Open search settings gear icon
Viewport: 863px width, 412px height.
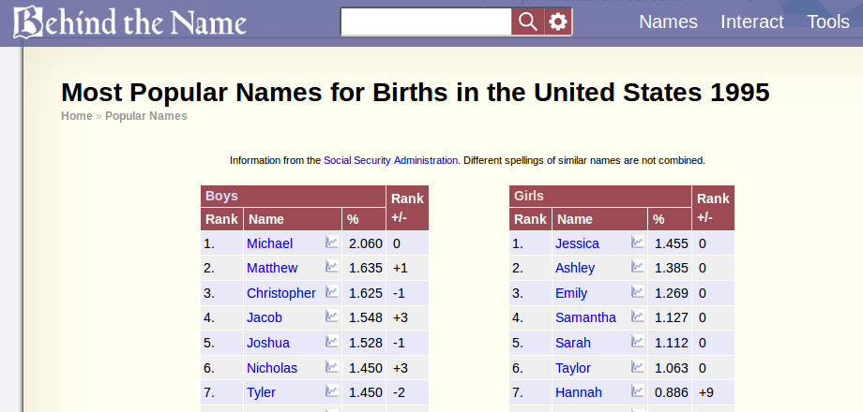point(558,22)
